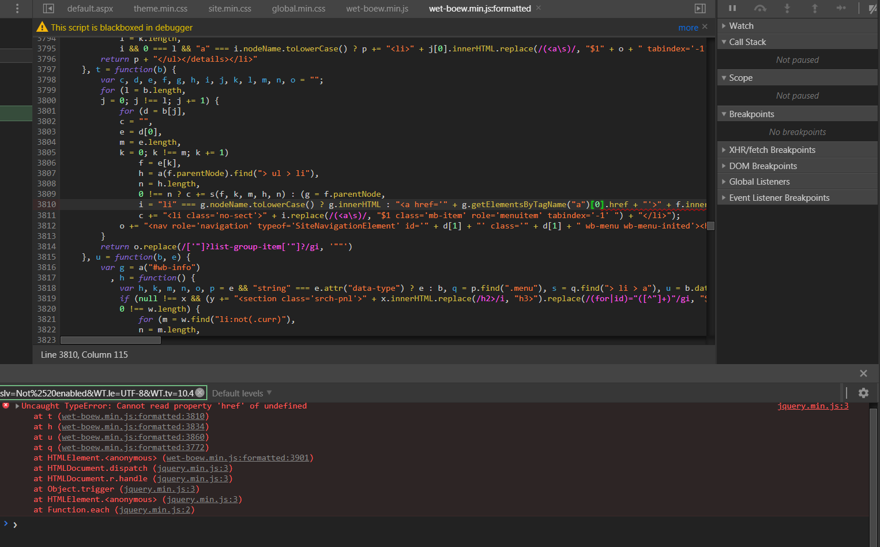Close the console drawer
Image resolution: width=880 pixels, height=547 pixels.
click(863, 373)
